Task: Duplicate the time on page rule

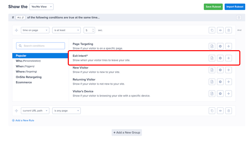Action: tap(212, 30)
